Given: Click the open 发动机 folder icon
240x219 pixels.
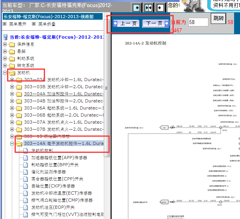Looking at the screenshot, I should pos(12,73).
